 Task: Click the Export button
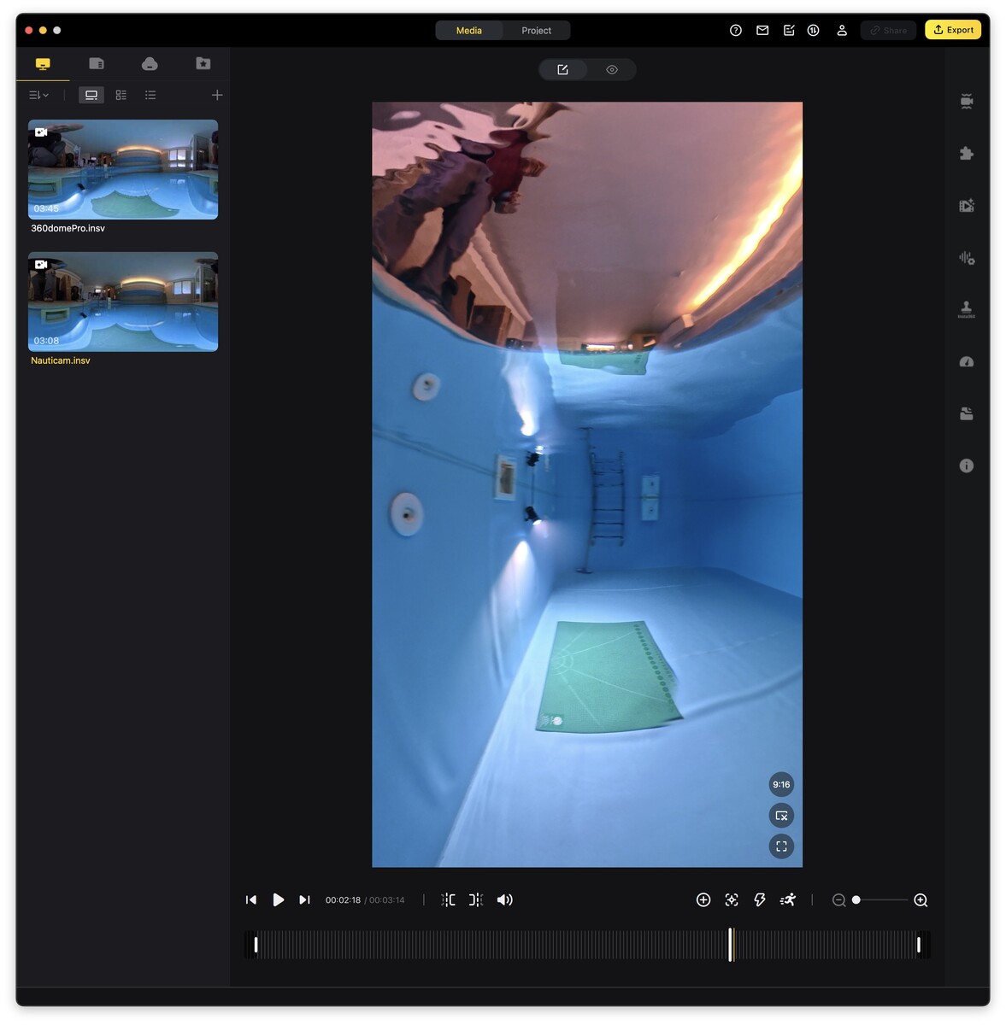[x=952, y=29]
